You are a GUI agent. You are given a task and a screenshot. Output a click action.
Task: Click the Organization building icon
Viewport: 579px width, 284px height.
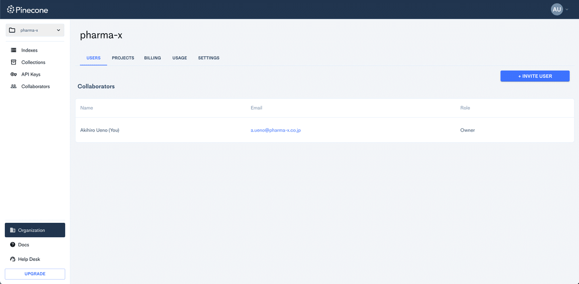(x=13, y=230)
